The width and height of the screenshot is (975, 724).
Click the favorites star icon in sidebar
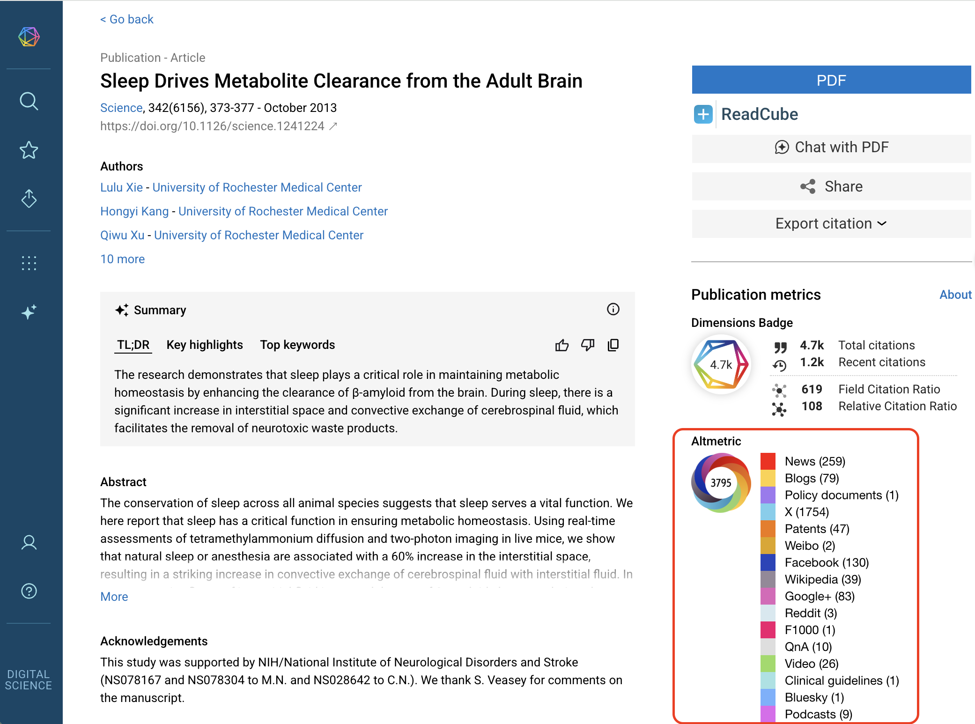(29, 150)
